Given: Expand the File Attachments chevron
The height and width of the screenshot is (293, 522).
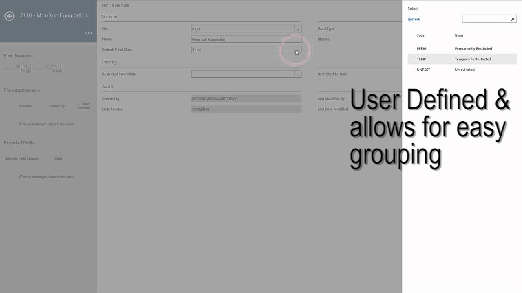Looking at the screenshot, I should point(39,90).
